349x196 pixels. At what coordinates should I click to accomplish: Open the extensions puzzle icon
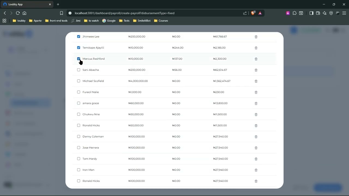(x=294, y=13)
